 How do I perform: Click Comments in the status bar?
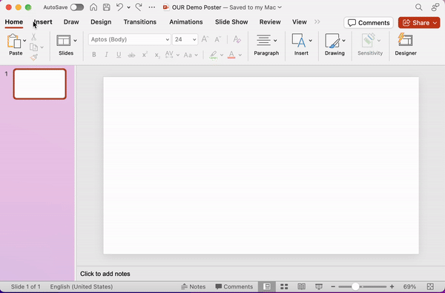[x=234, y=287]
